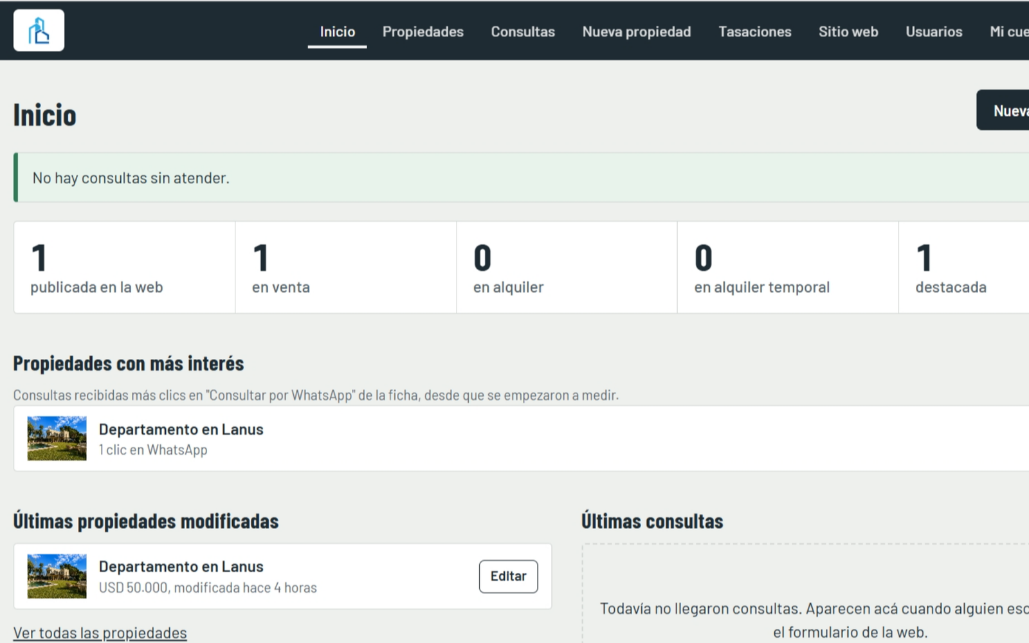Click the 'en alquiler temporal' stat card
Image resolution: width=1029 pixels, height=643 pixels.
788,267
